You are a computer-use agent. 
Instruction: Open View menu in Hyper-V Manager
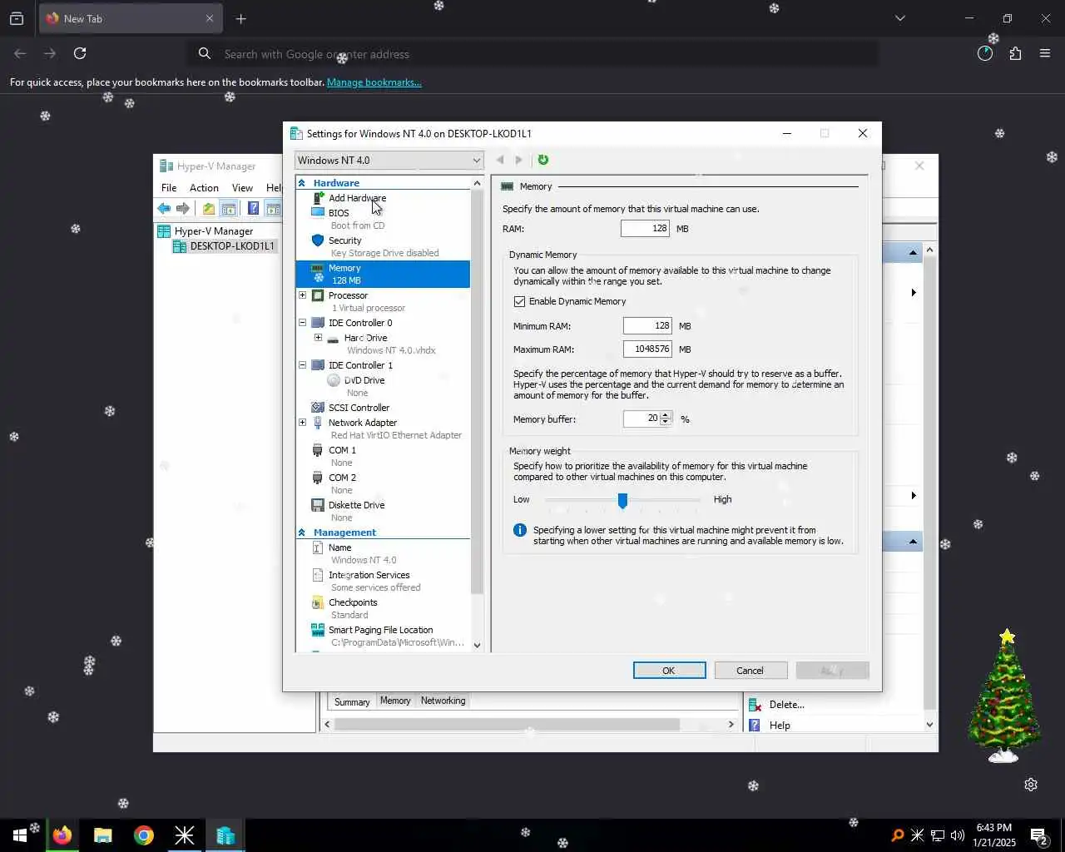point(242,188)
